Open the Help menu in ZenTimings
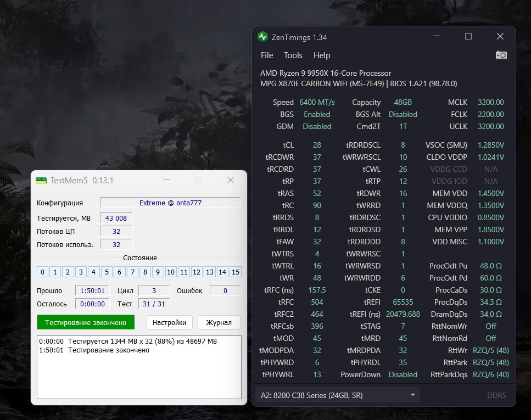This screenshot has width=531, height=420. pos(322,55)
